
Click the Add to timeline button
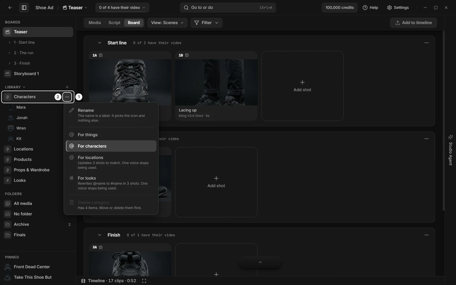(x=414, y=23)
